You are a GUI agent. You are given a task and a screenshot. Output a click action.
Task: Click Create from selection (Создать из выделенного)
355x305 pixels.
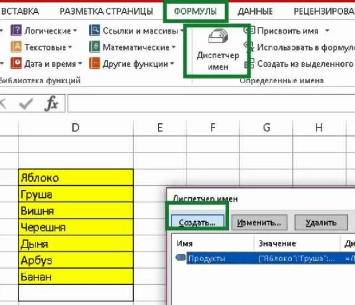(299, 64)
